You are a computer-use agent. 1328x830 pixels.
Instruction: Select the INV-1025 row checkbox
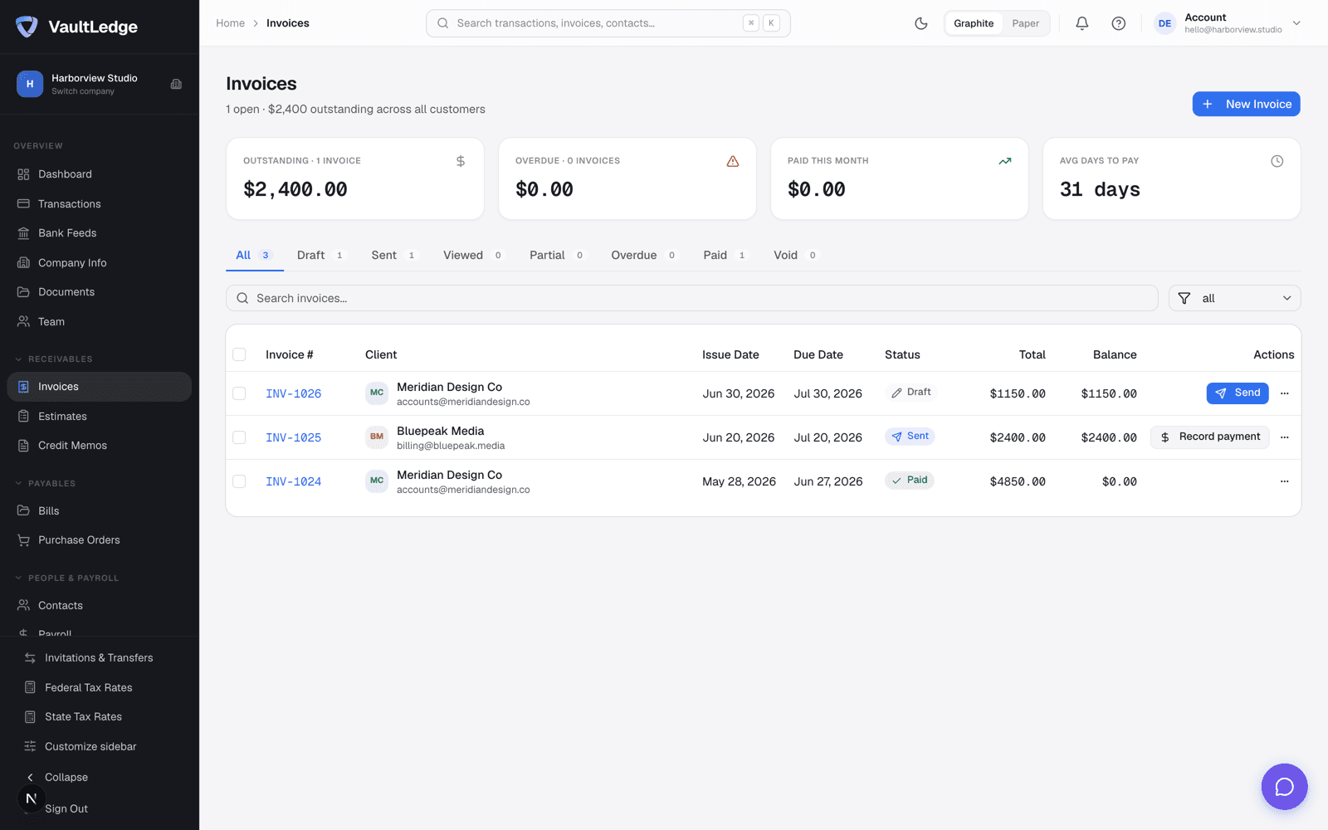point(239,437)
